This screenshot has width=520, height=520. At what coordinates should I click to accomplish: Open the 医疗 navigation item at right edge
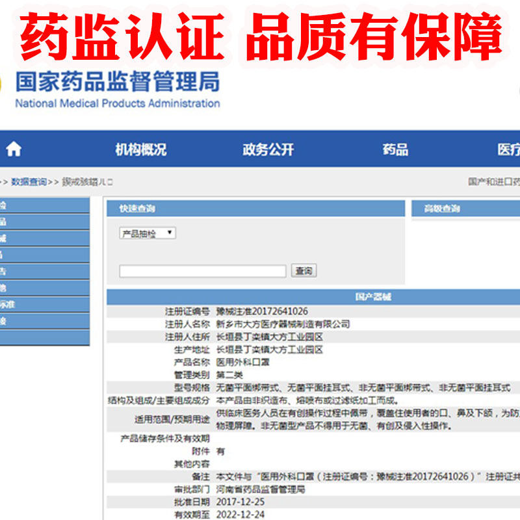(x=508, y=149)
